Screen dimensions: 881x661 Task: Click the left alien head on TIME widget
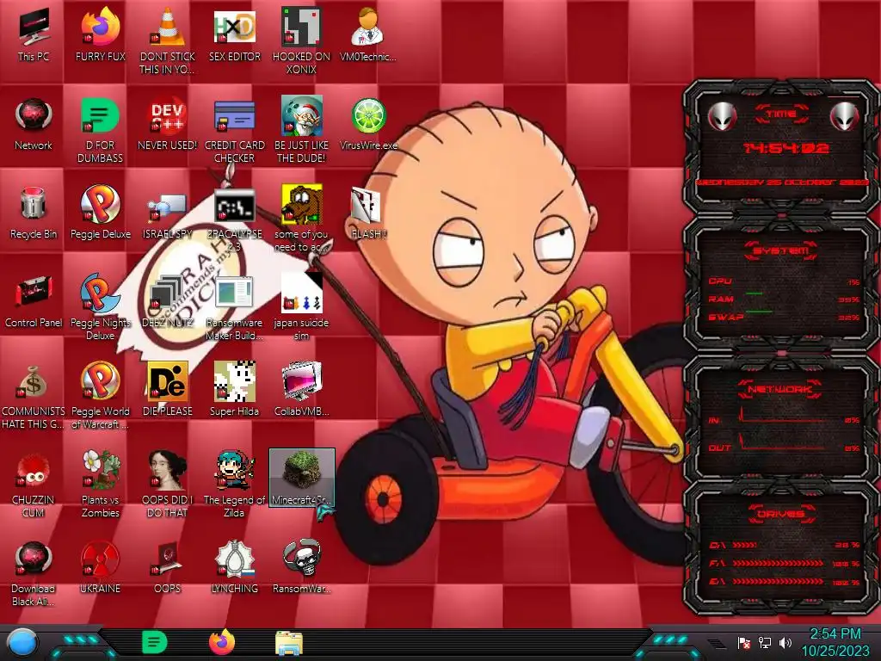[x=722, y=116]
